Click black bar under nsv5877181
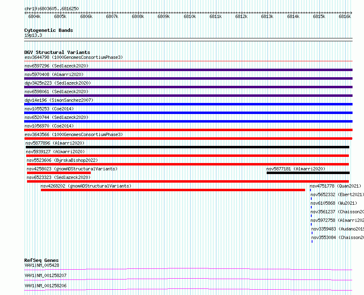This screenshot has height=295, width=364. [x=308, y=173]
